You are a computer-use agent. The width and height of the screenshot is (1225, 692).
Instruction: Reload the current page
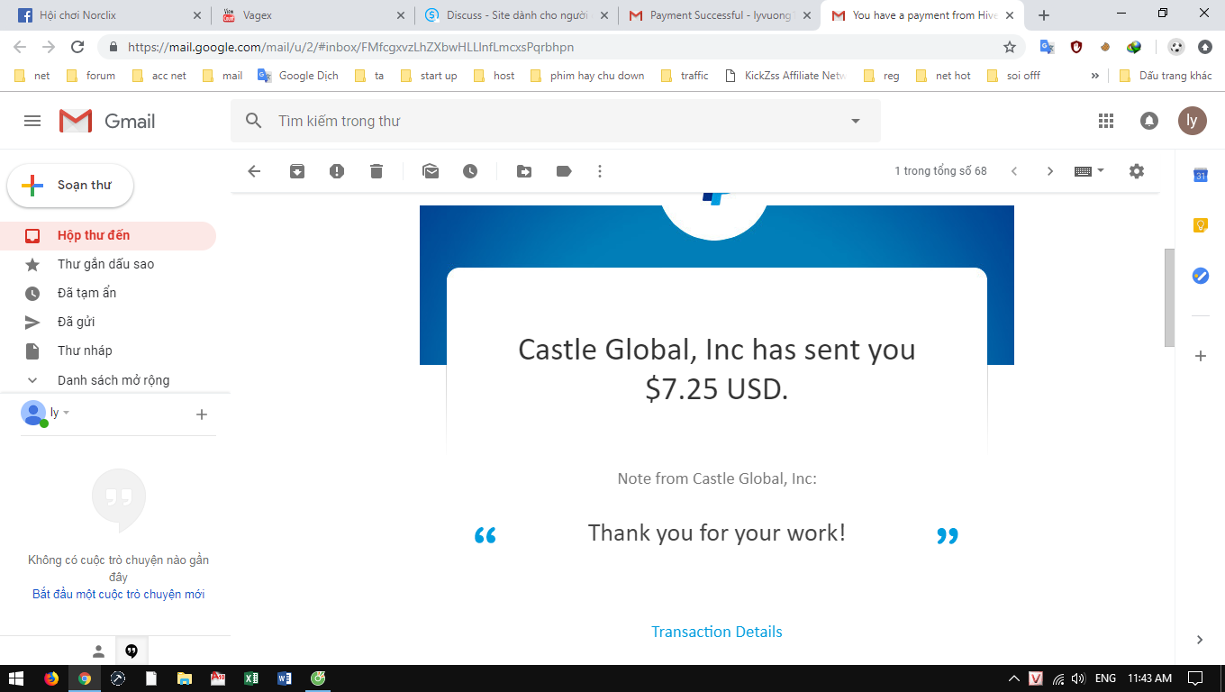[x=77, y=47]
